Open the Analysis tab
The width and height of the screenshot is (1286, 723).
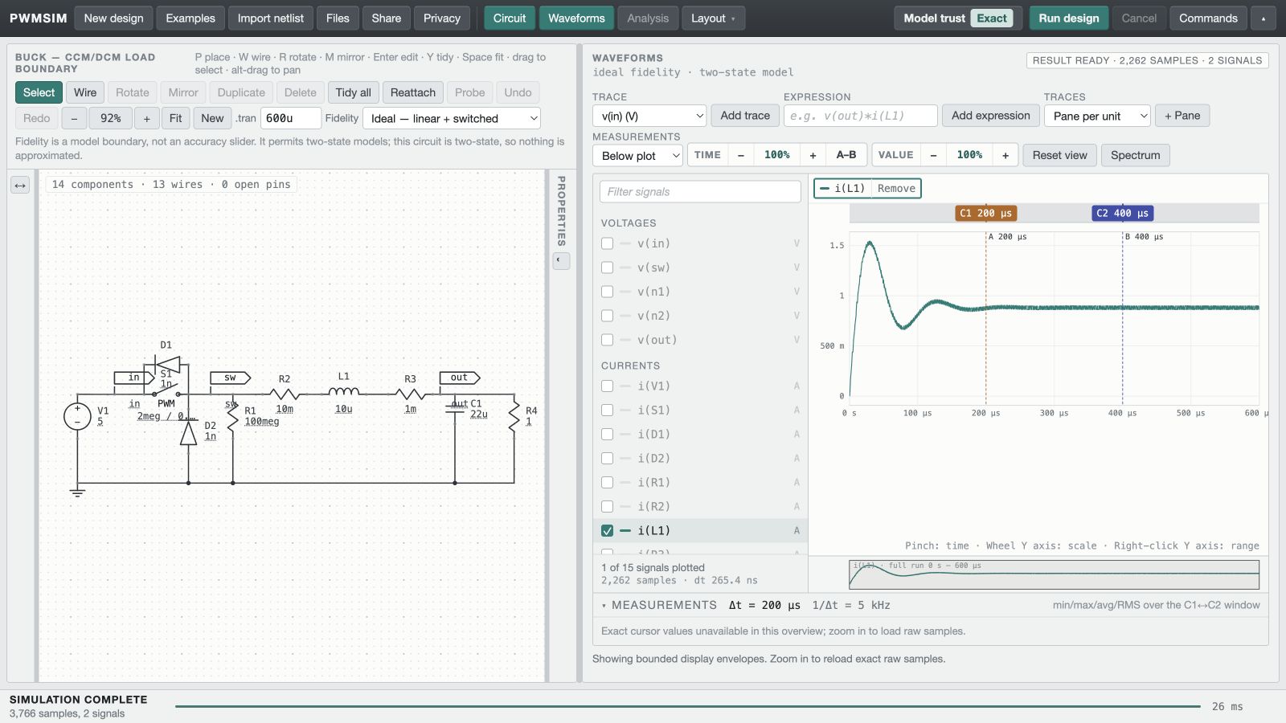(x=648, y=18)
